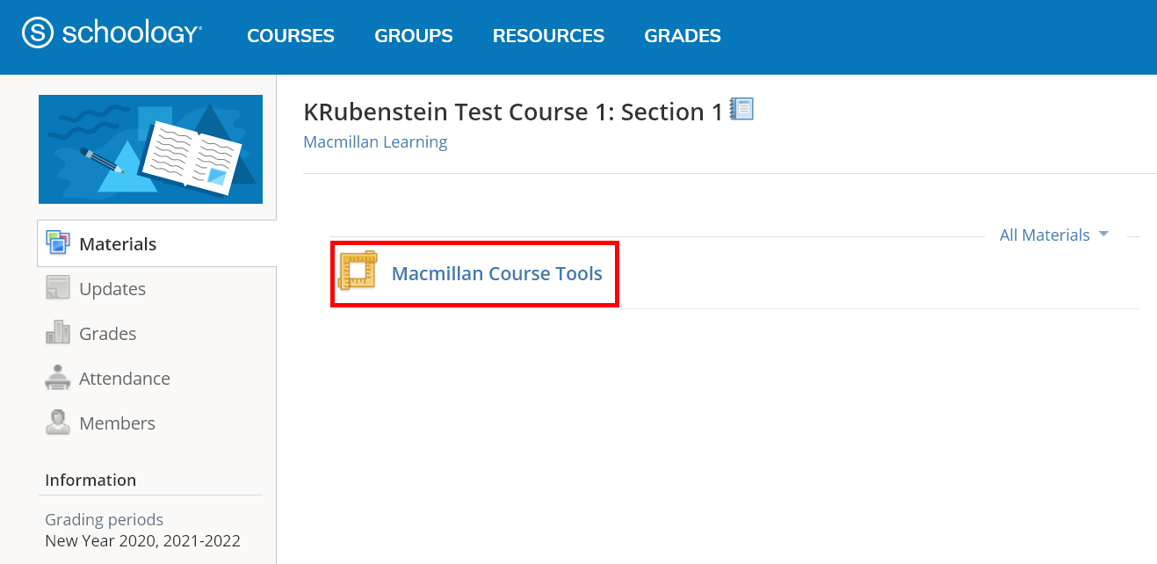1157x564 pixels.
Task: Click the Macmillan Learning link under the title
Action: pyautogui.click(x=375, y=141)
